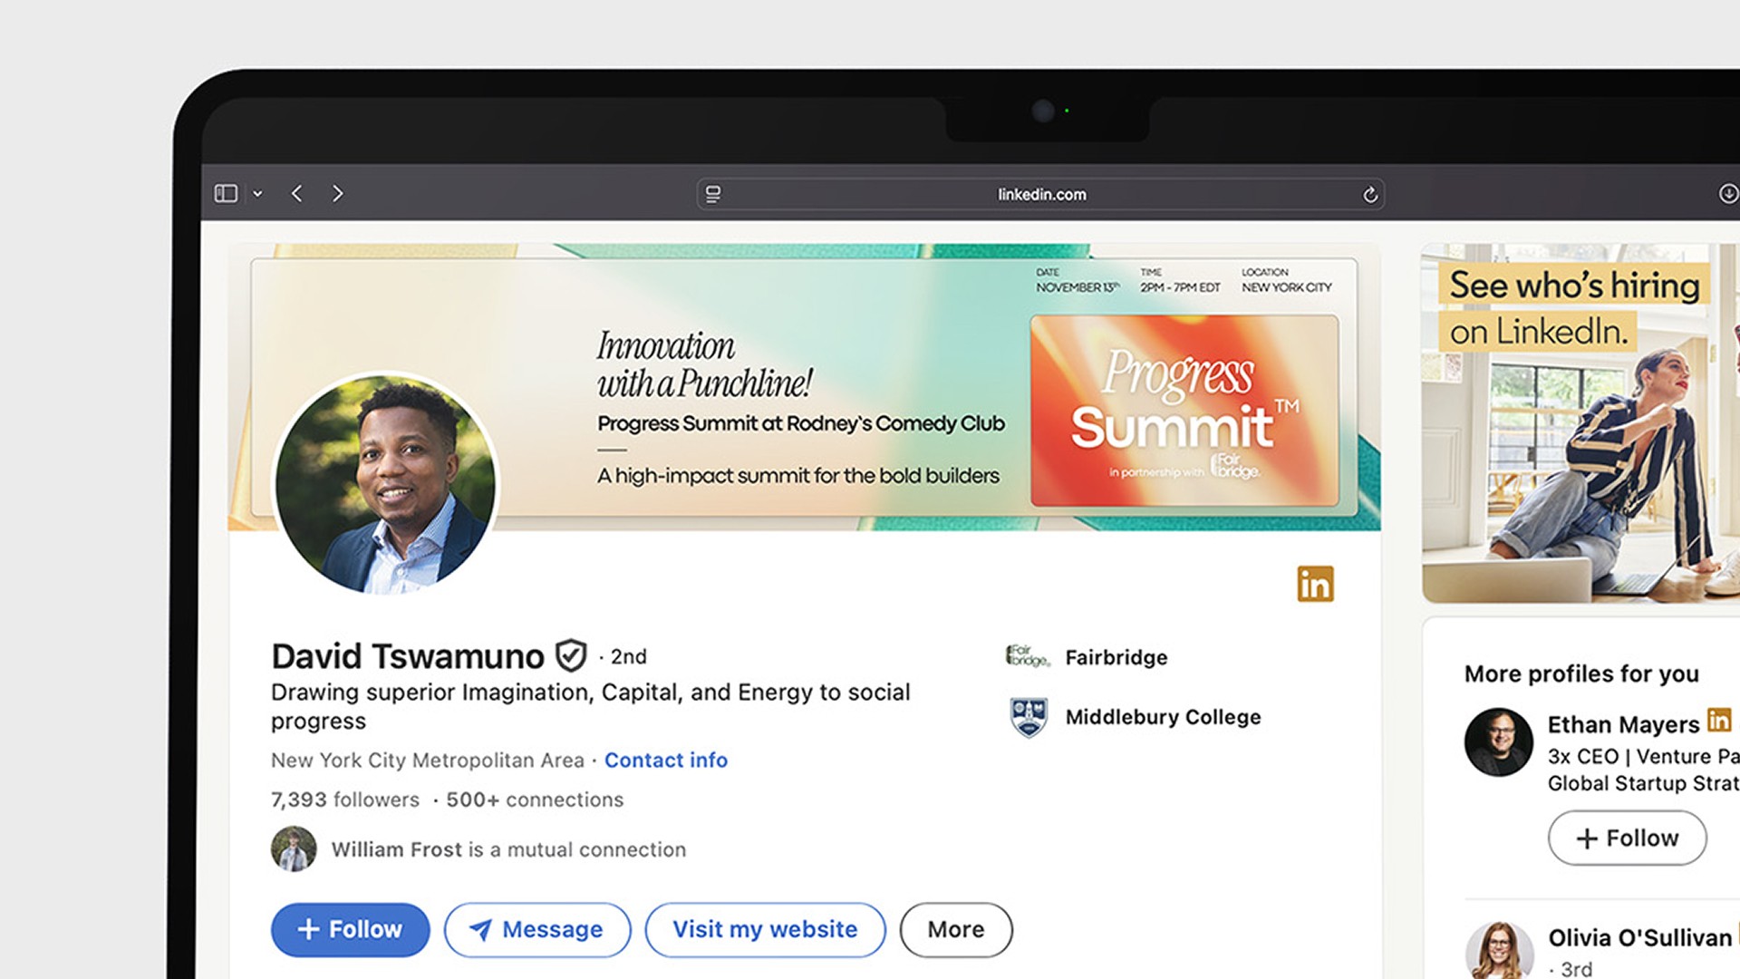Image resolution: width=1740 pixels, height=979 pixels.
Task: Go back using the browser back arrow
Action: click(297, 193)
